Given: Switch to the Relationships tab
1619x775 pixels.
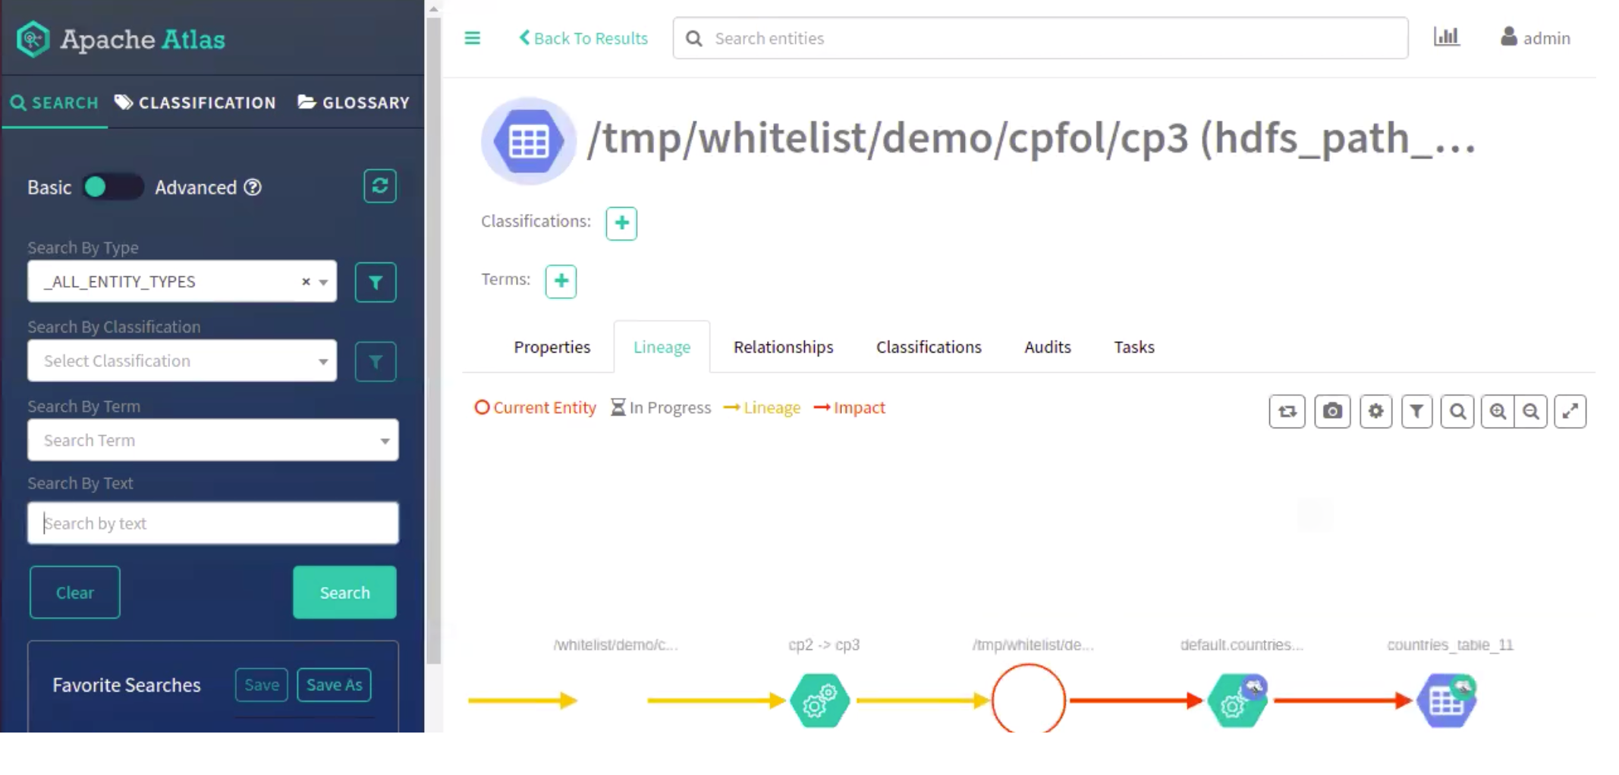Looking at the screenshot, I should point(783,347).
